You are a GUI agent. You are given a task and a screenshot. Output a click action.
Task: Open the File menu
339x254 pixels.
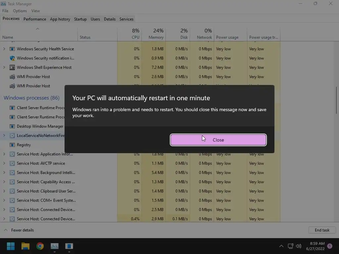(5, 11)
